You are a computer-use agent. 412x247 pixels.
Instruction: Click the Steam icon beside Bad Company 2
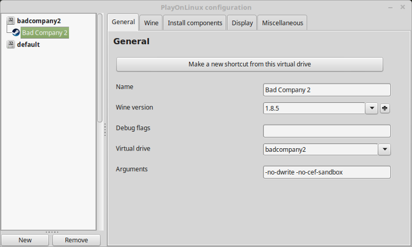click(16, 32)
